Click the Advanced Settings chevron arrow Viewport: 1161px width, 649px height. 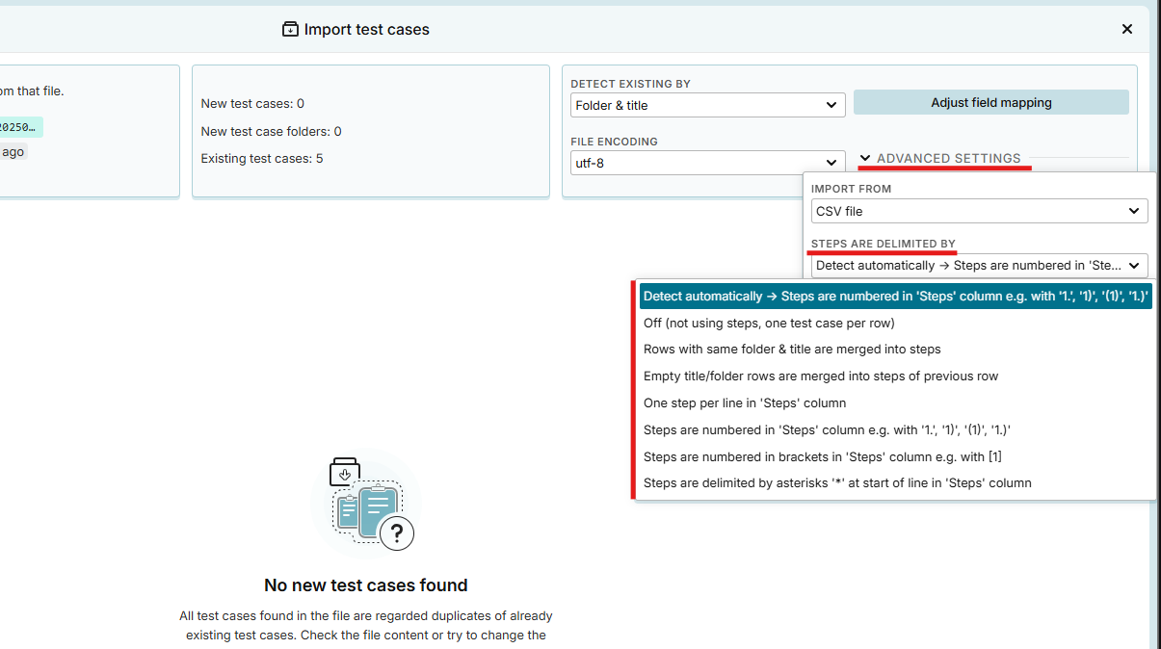point(865,158)
